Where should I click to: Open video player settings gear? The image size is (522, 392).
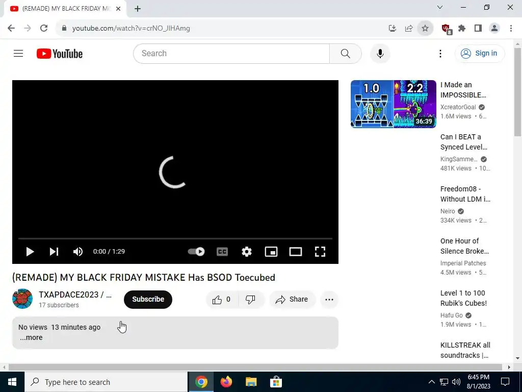246,252
